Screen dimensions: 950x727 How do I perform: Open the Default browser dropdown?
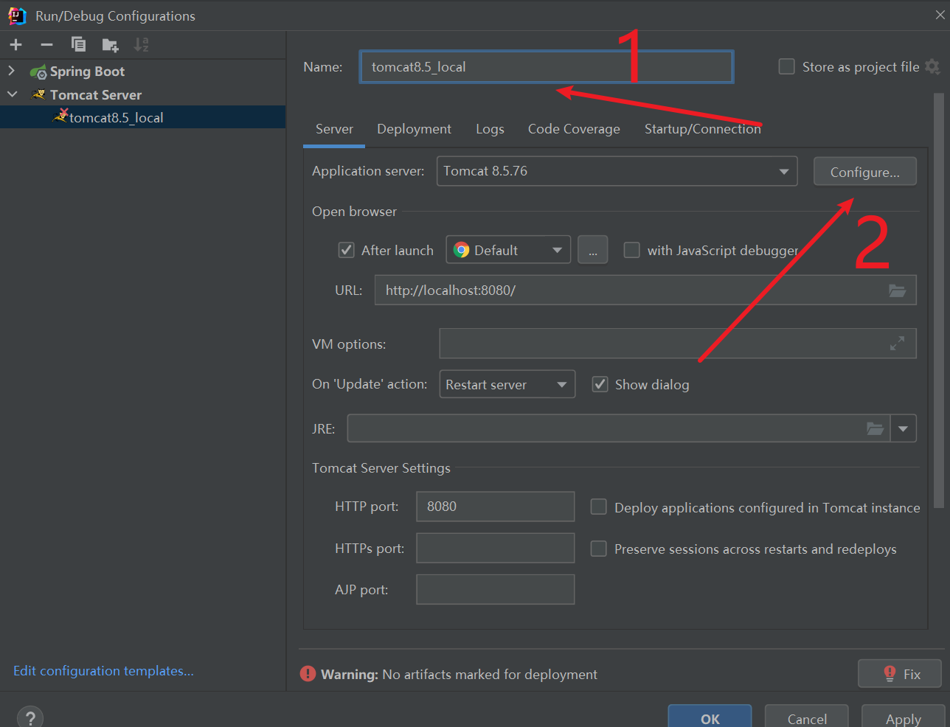(x=508, y=250)
